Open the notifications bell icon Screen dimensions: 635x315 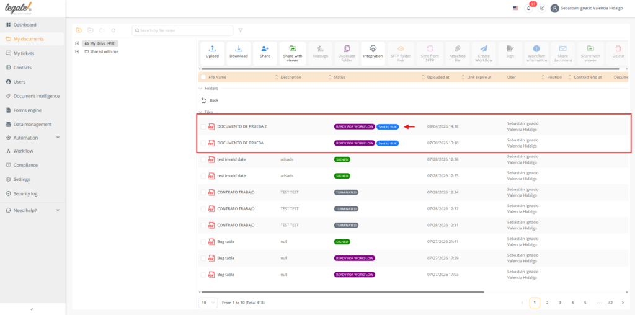(x=528, y=8)
